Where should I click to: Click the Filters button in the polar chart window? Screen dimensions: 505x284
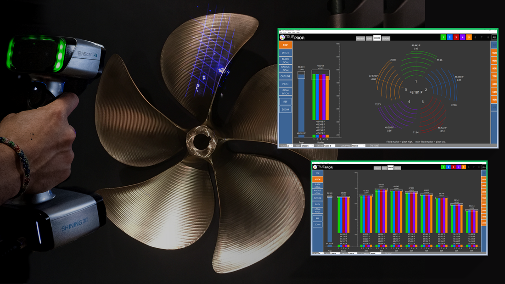[374, 146]
